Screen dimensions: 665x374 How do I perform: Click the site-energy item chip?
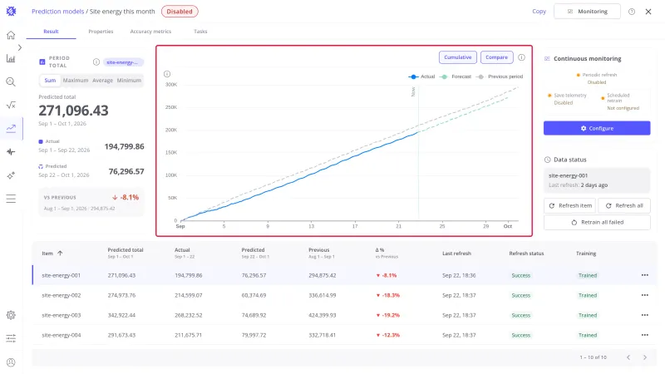tap(123, 62)
